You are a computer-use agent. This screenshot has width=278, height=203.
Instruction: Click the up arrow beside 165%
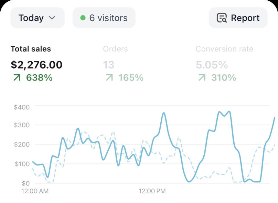click(x=109, y=78)
